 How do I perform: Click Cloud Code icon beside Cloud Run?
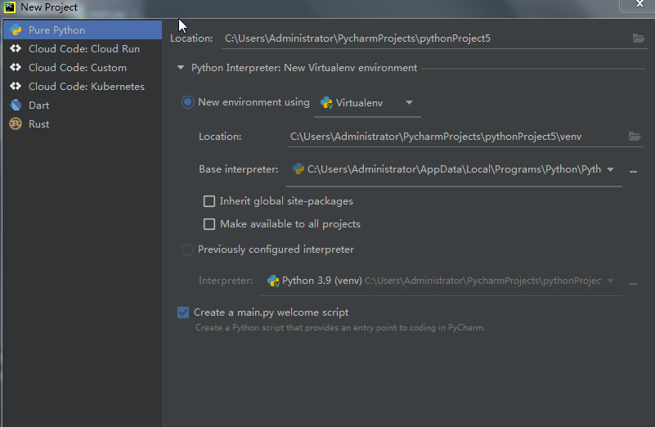click(16, 48)
